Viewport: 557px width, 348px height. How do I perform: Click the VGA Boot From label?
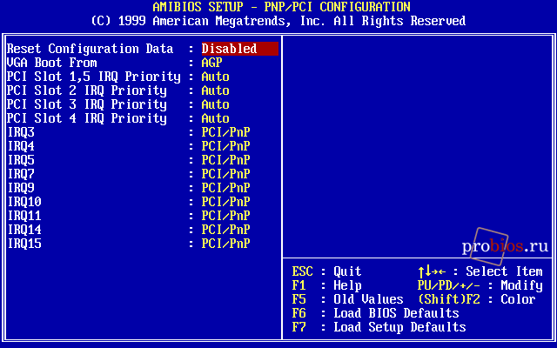coord(52,63)
